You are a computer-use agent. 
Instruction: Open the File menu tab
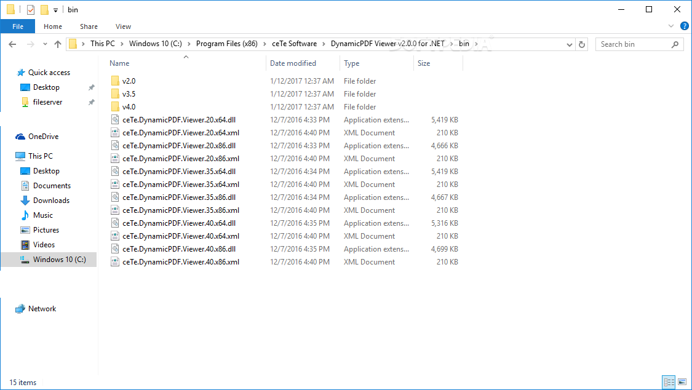pos(18,26)
